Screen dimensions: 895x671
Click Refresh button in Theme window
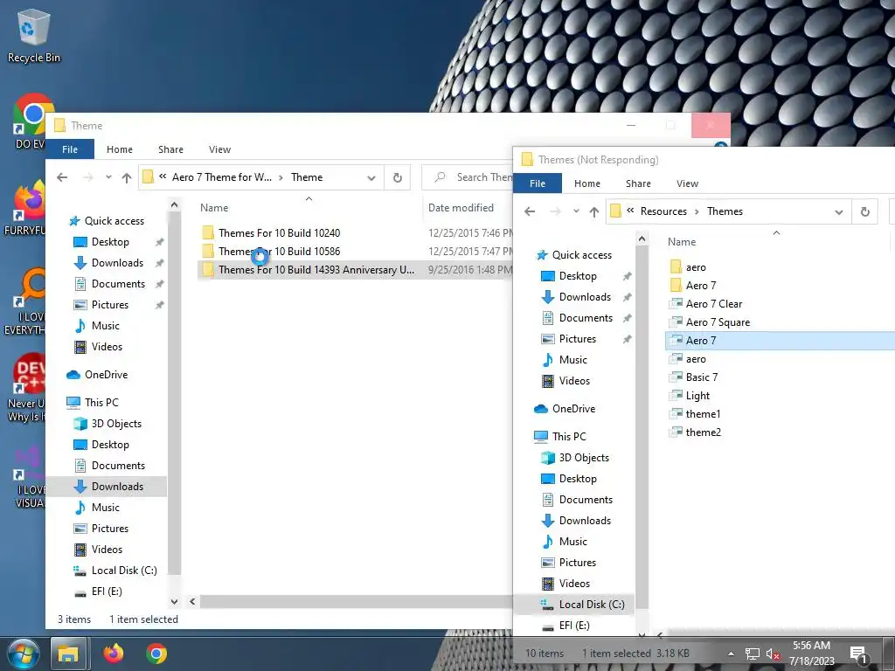pyautogui.click(x=398, y=177)
